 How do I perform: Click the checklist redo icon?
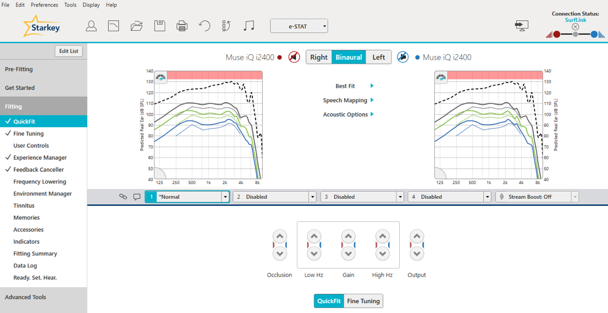pyautogui.click(x=226, y=26)
